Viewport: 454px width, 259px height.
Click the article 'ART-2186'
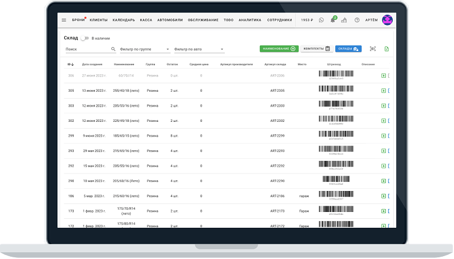(278, 196)
